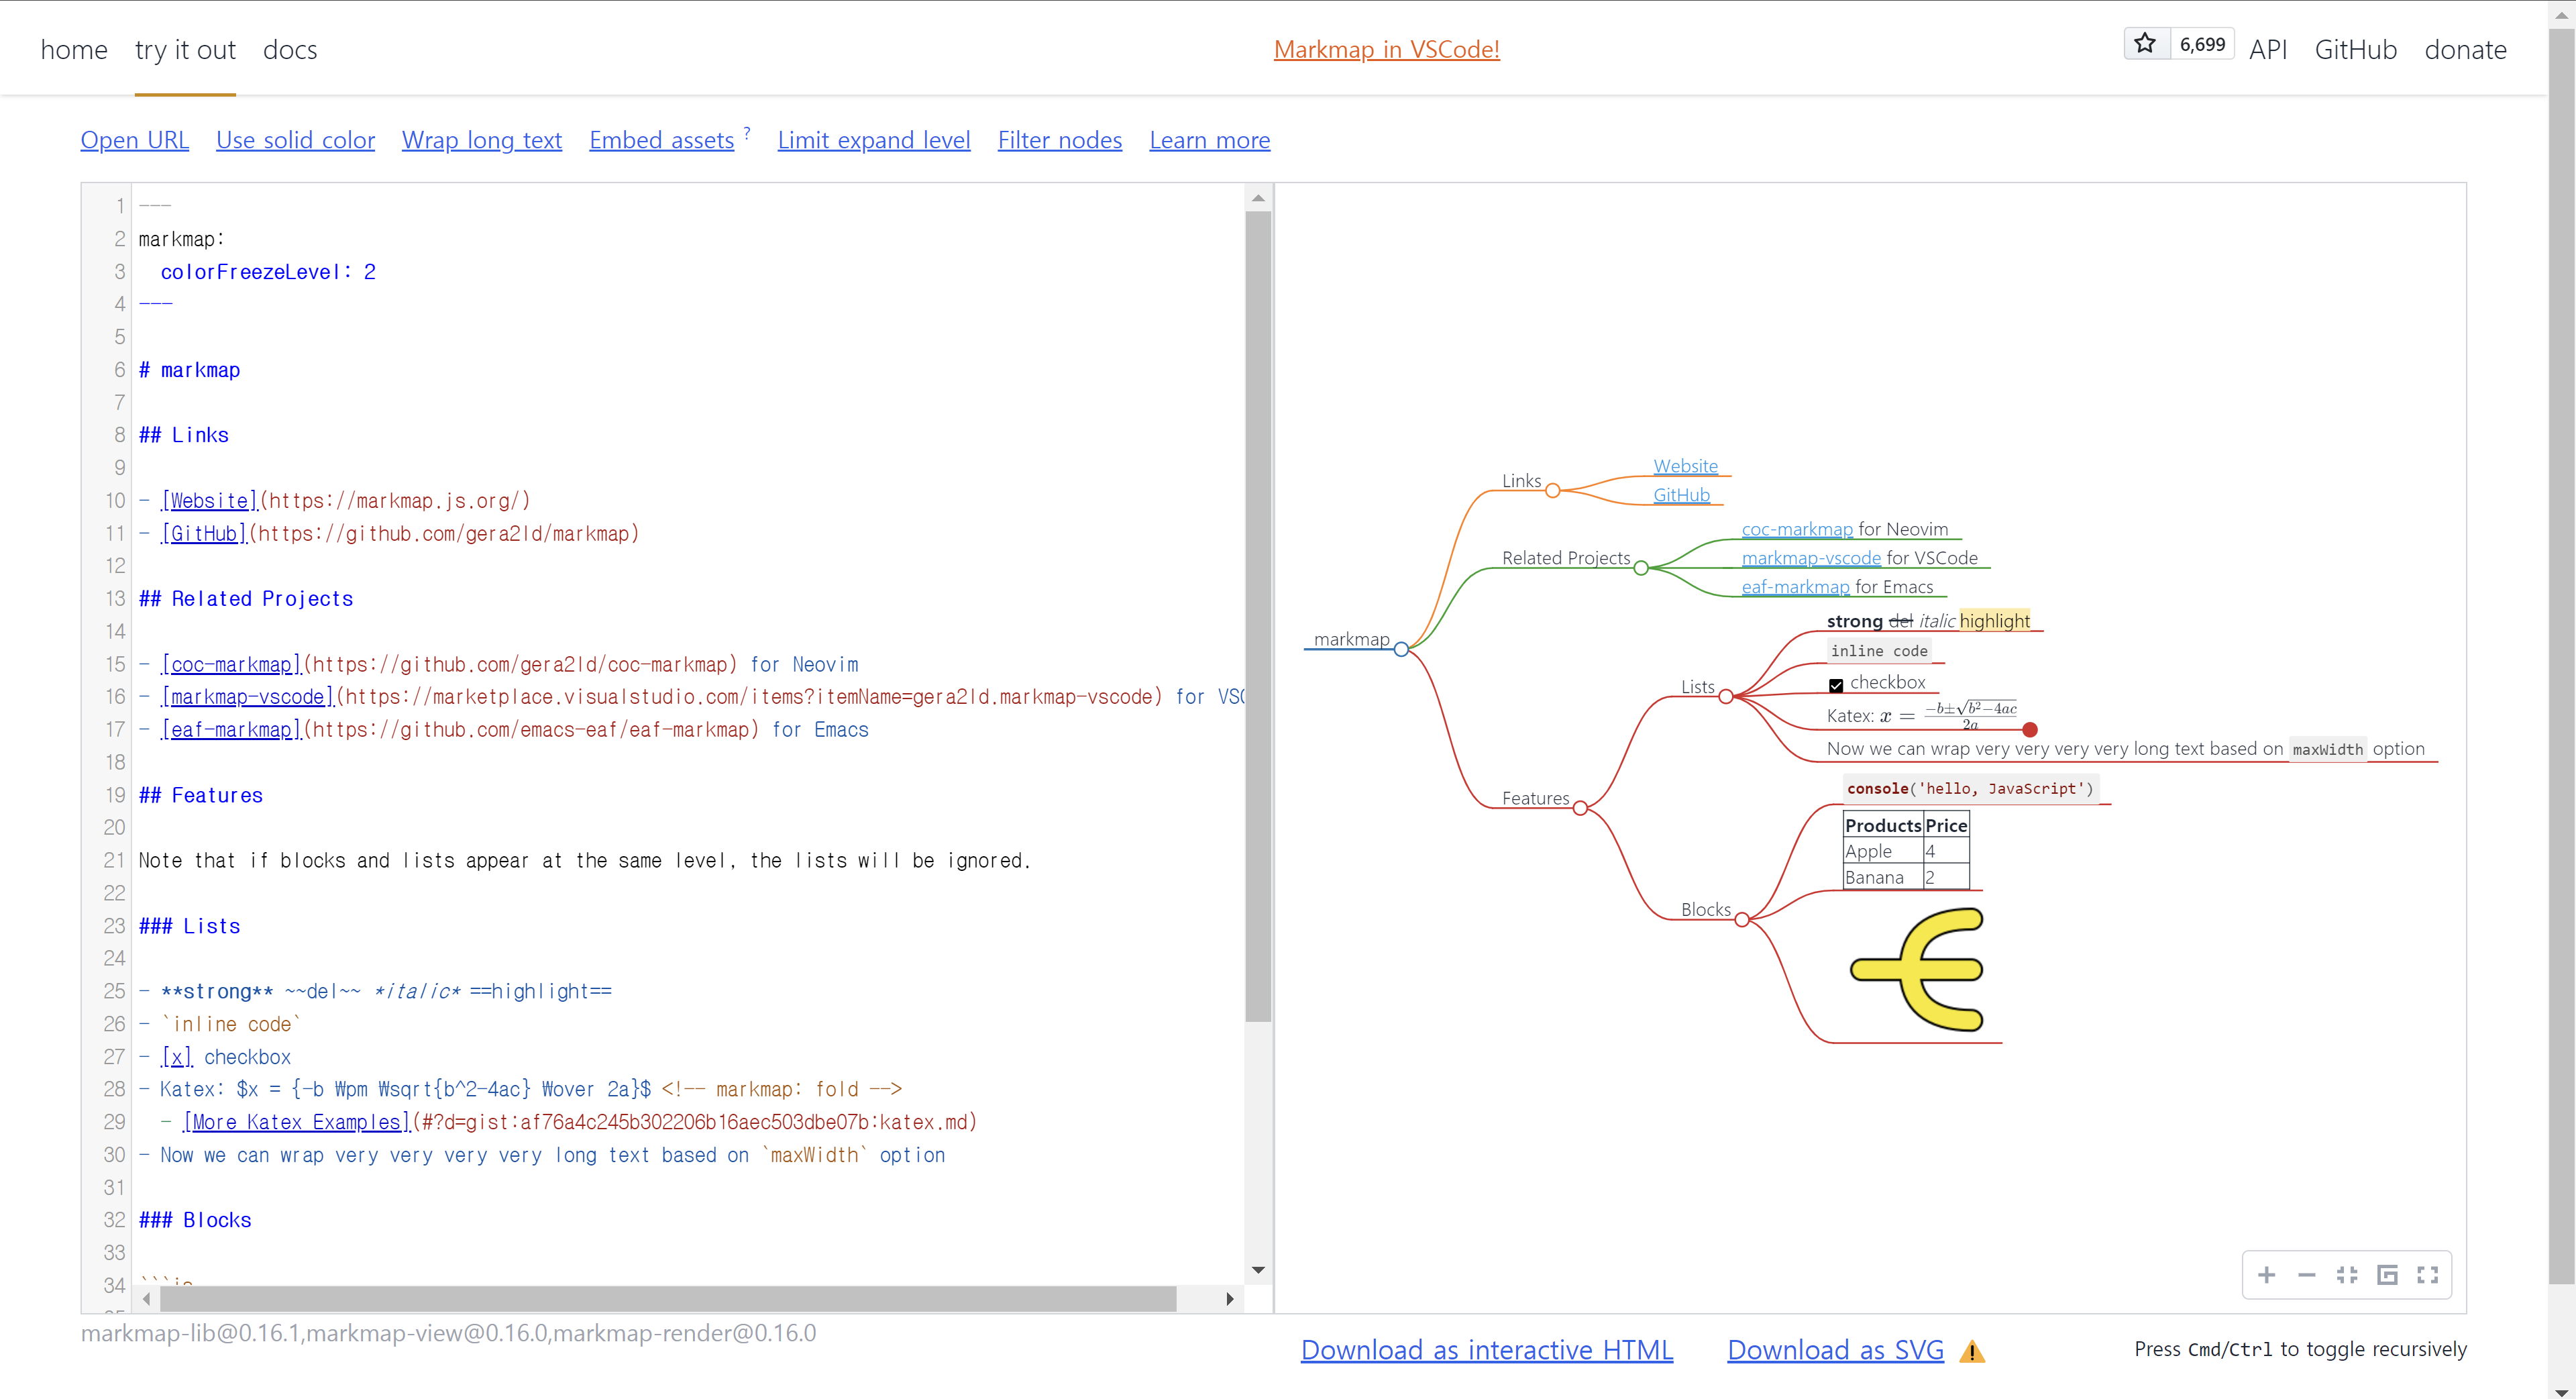Viewport: 2576px width, 1399px height.
Task: Open the 6,699 star count
Action: (x=2202, y=44)
